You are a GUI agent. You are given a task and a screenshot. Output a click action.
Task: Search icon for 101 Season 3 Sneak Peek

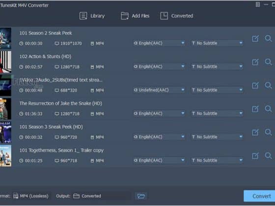268,132
